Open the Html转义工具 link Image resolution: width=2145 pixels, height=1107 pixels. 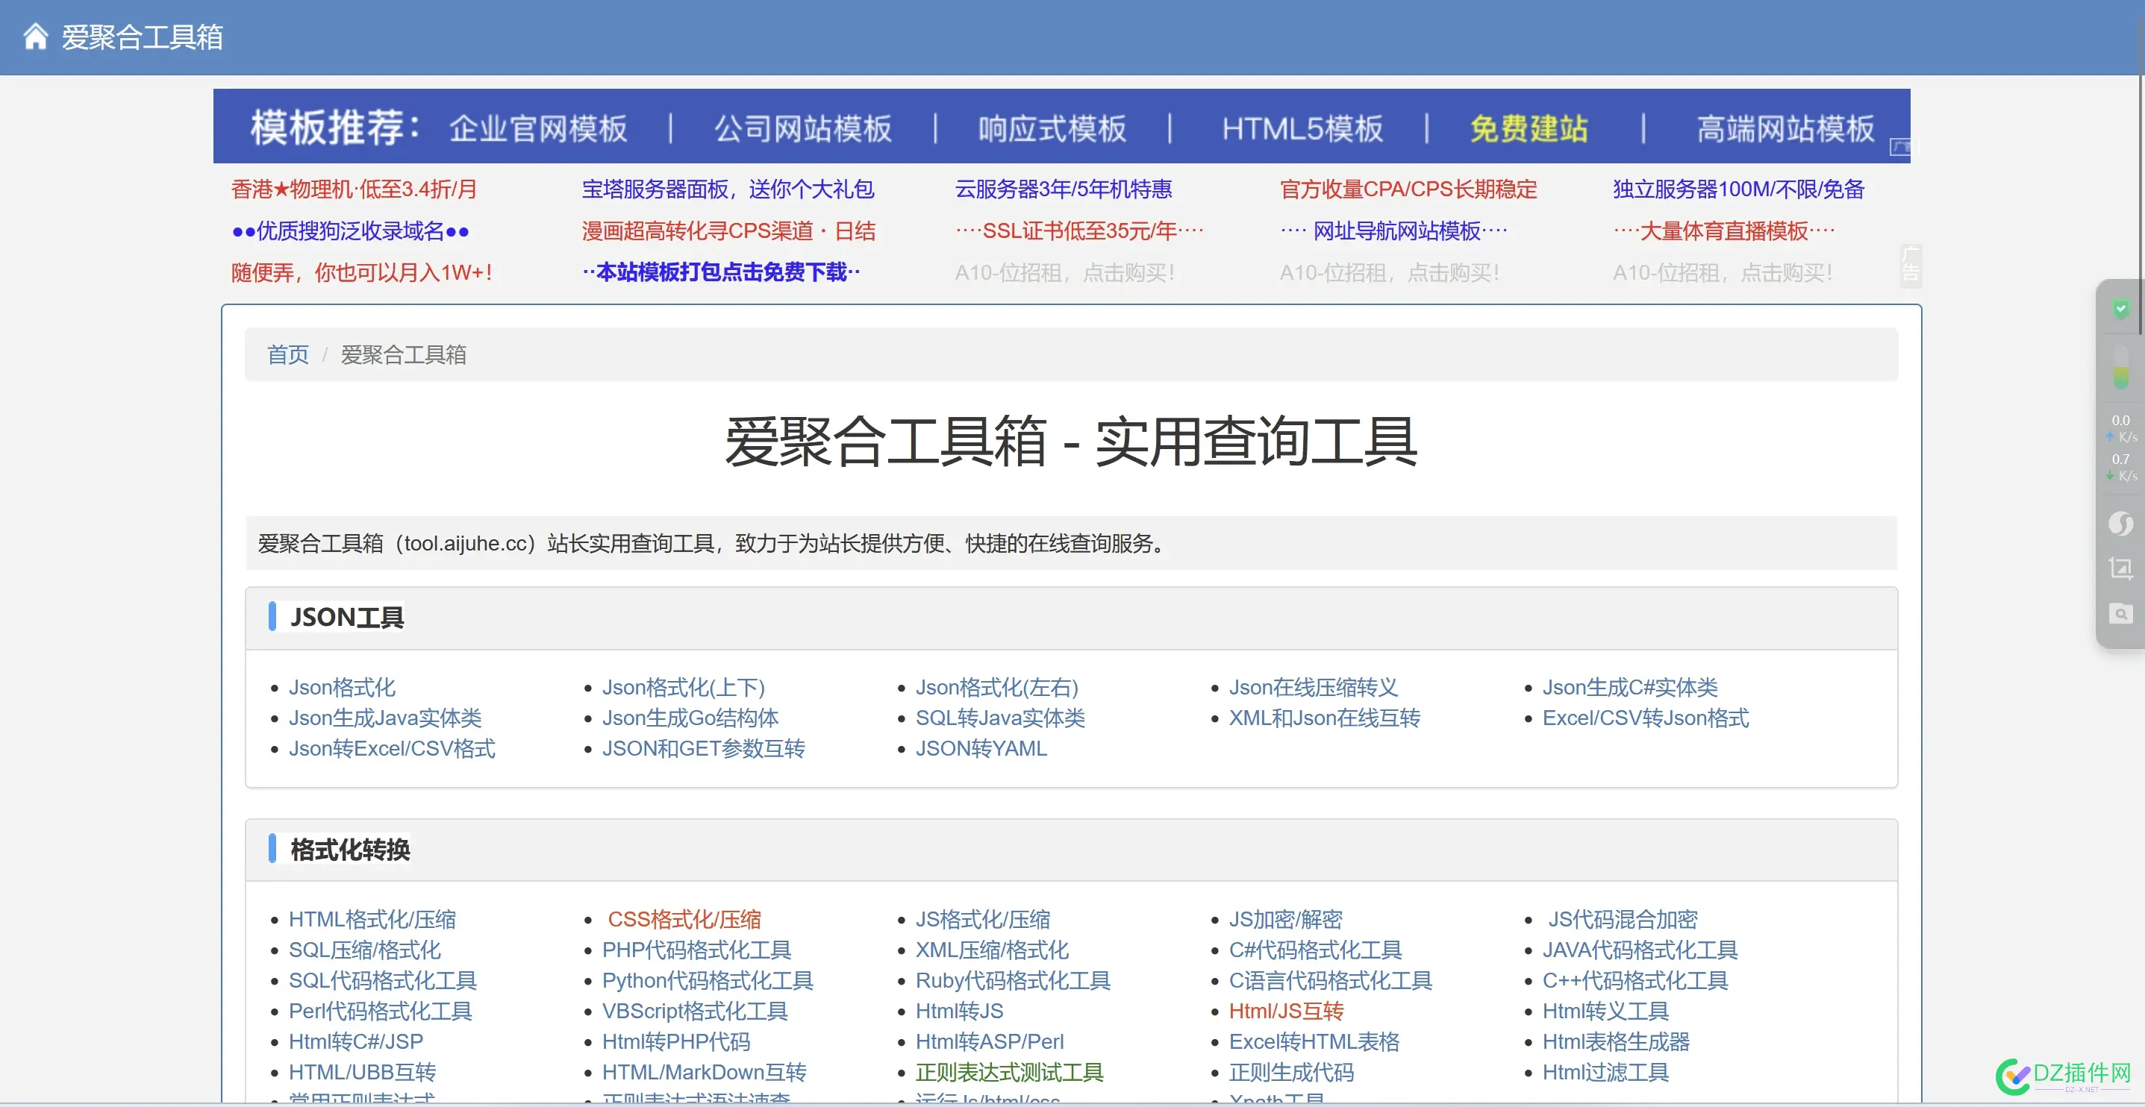click(1605, 1012)
